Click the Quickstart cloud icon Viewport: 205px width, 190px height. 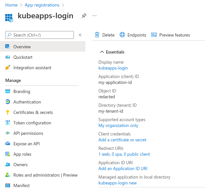click(8, 57)
